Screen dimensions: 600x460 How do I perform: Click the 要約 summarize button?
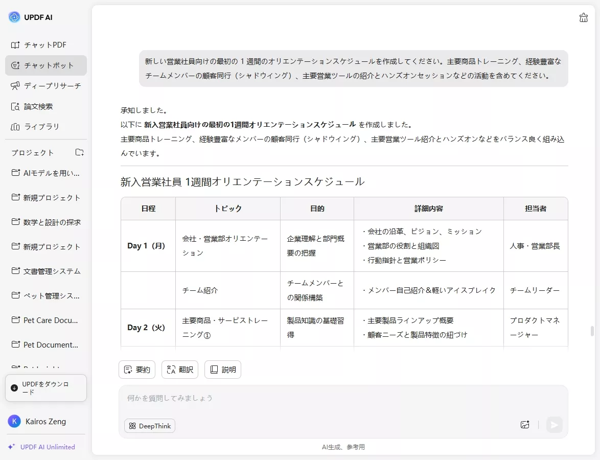coord(136,369)
